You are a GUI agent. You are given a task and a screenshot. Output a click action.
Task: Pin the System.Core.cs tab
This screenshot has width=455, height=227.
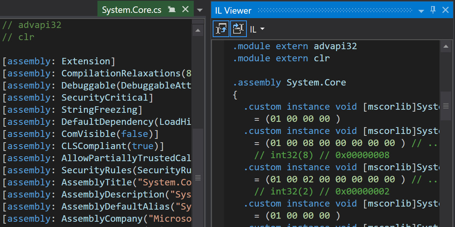tap(172, 9)
